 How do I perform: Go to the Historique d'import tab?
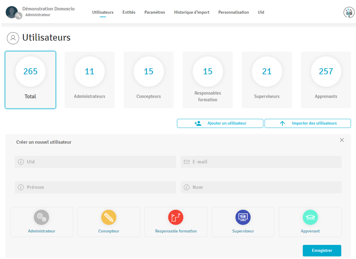point(192,12)
